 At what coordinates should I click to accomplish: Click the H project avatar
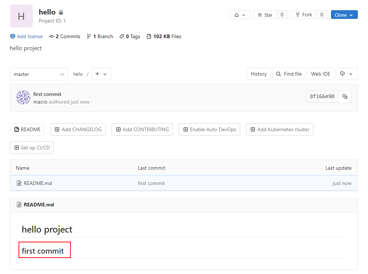pyautogui.click(x=21, y=16)
